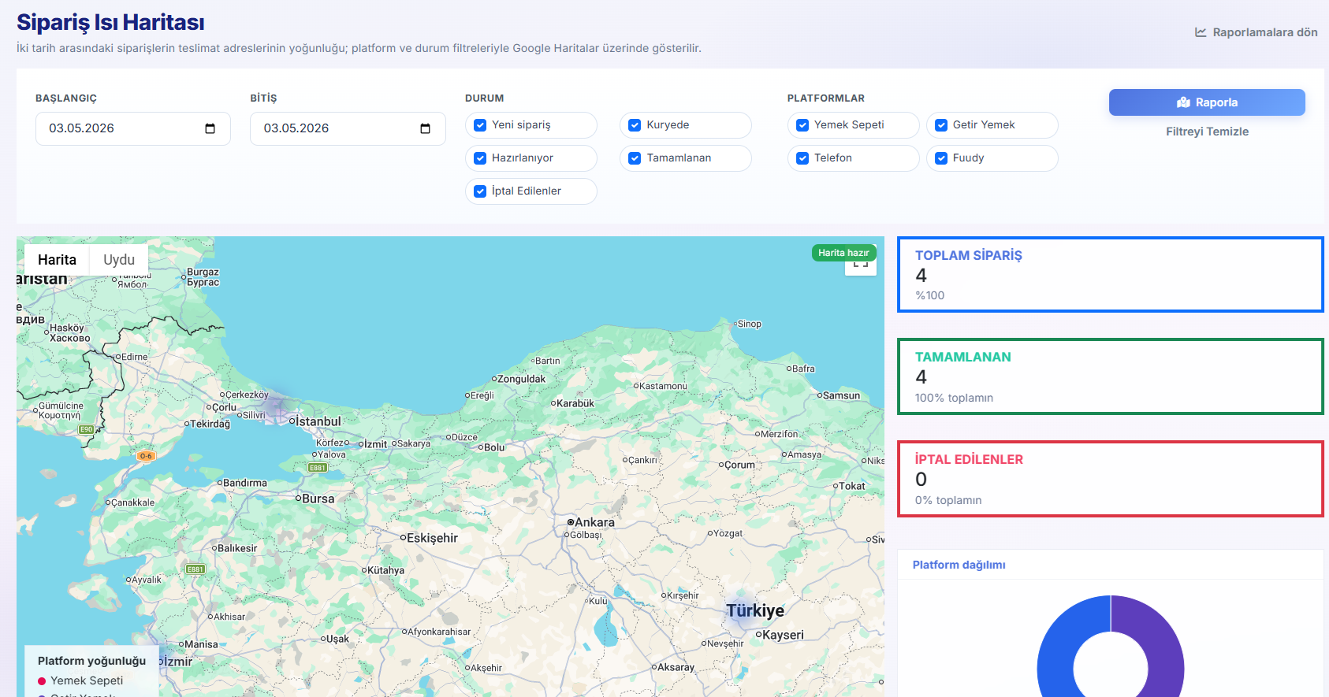Click the Başlangıç date input field
The height and width of the screenshot is (697, 1329).
[x=133, y=128]
